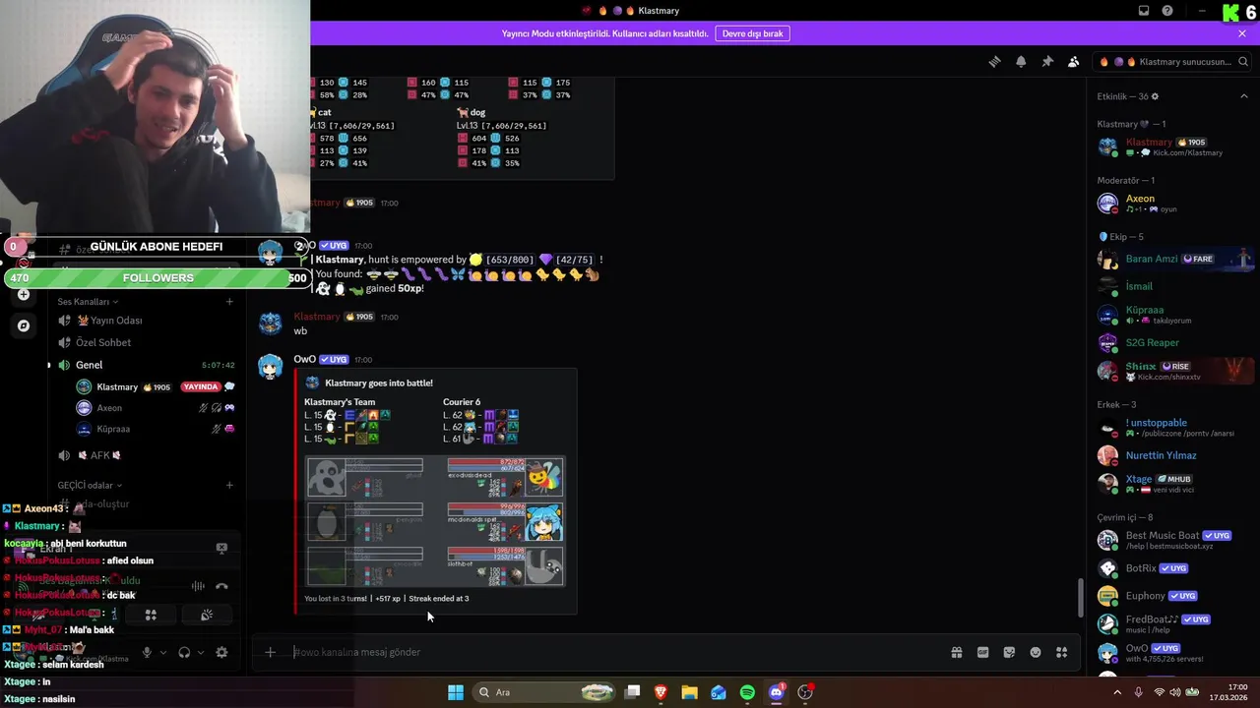Open Klastmary in member list
The width and height of the screenshot is (1260, 708).
pyautogui.click(x=1173, y=147)
